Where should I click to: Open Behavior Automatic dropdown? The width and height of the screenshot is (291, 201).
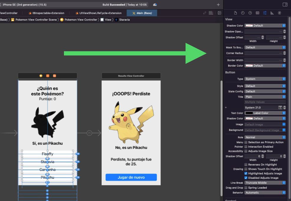coord(265,193)
